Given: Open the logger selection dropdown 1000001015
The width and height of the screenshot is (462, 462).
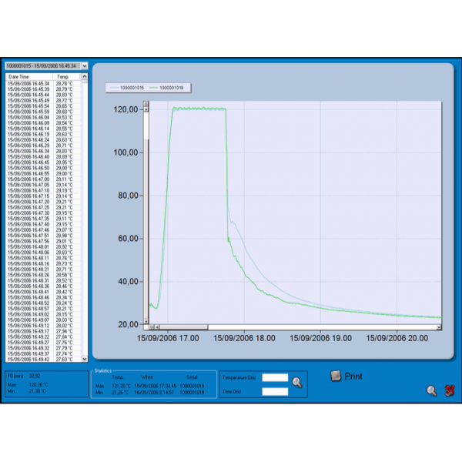Looking at the screenshot, I should [x=84, y=66].
